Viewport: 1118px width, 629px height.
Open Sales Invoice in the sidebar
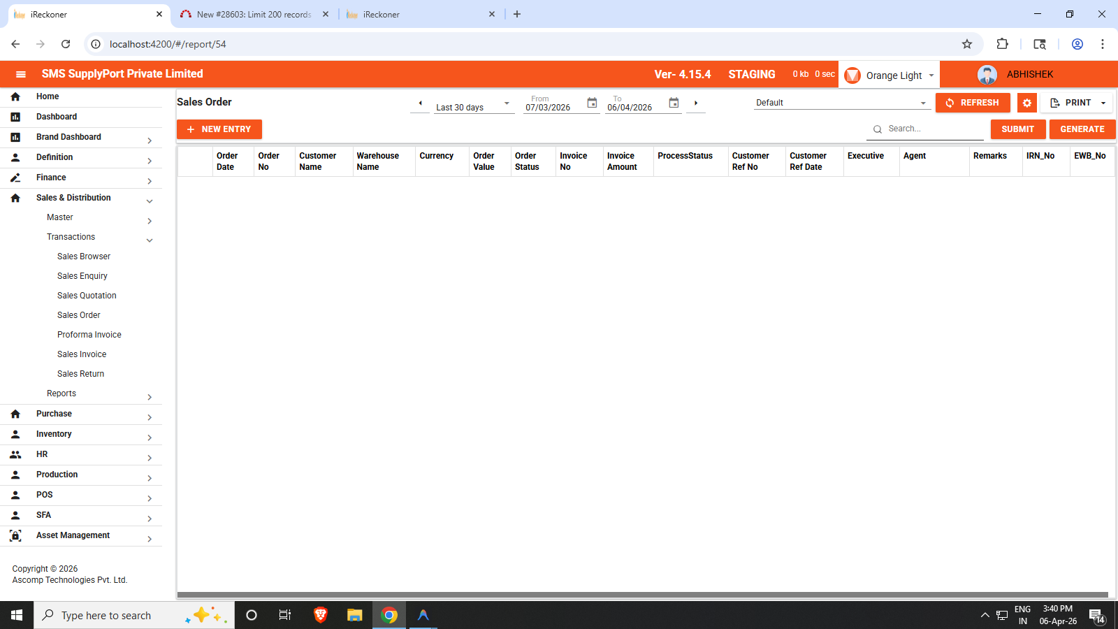click(x=82, y=354)
